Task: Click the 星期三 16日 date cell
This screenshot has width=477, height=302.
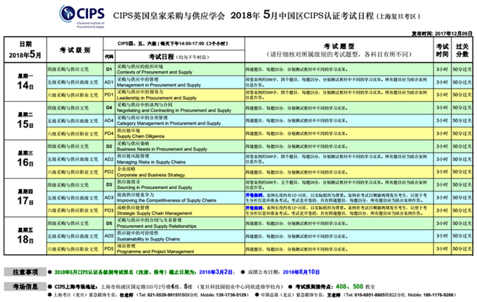Action: (25, 159)
